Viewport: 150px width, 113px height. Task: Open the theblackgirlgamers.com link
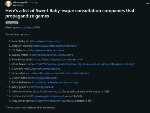pos(55,46)
